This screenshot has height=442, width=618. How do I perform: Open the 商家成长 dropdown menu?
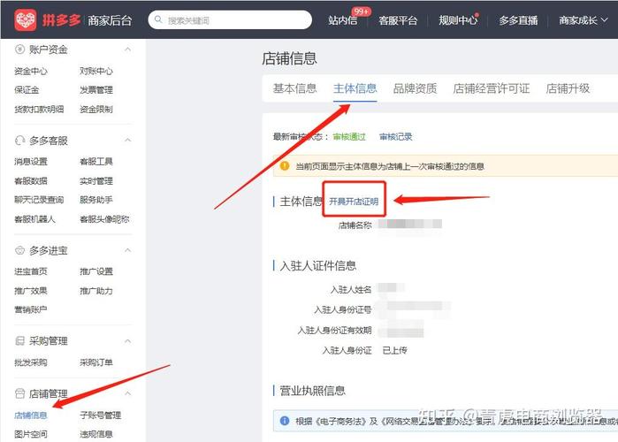click(x=584, y=20)
